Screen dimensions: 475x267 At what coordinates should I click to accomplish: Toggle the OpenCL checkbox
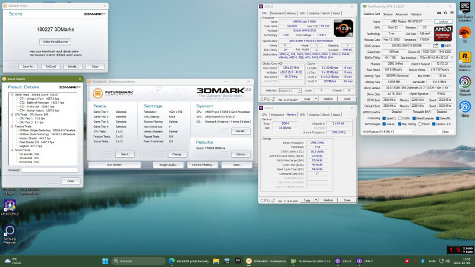coord(384,118)
